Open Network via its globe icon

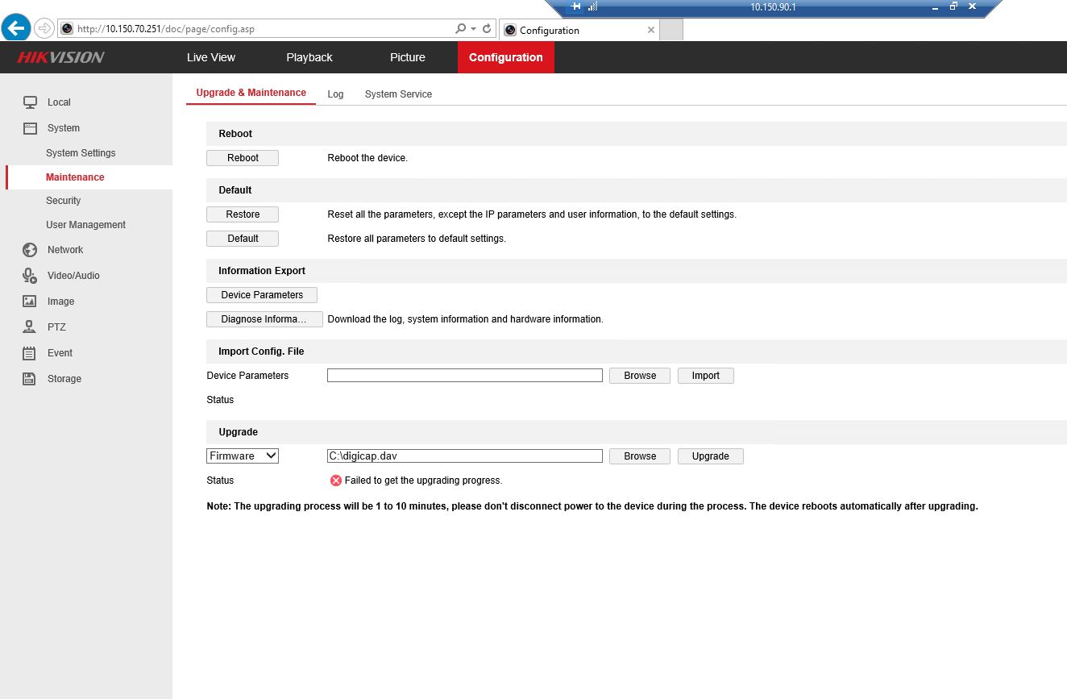tap(30, 250)
